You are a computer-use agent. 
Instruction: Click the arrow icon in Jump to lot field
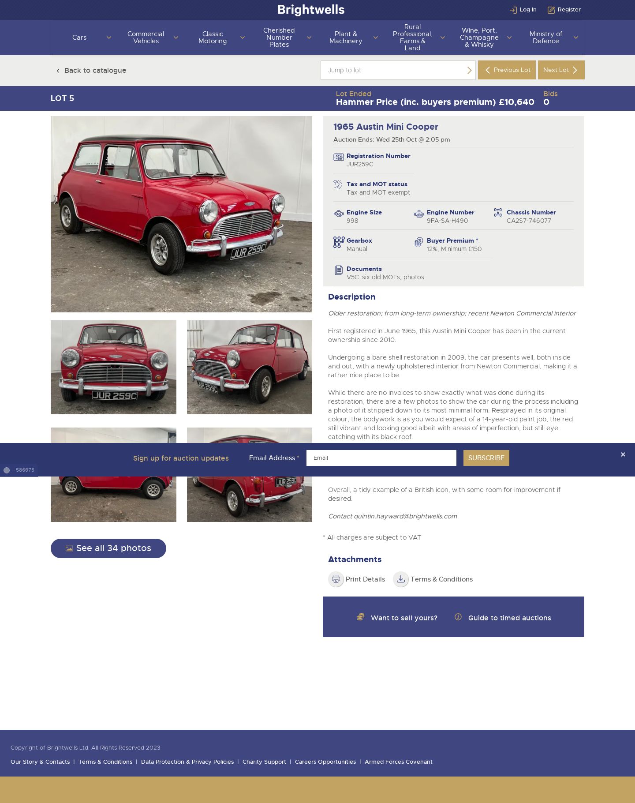[469, 70]
